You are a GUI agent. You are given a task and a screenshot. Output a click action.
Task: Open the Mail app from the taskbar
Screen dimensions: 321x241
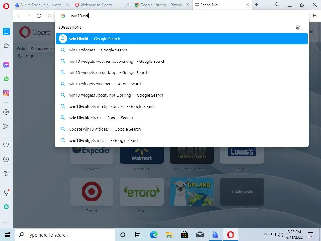pos(200,235)
